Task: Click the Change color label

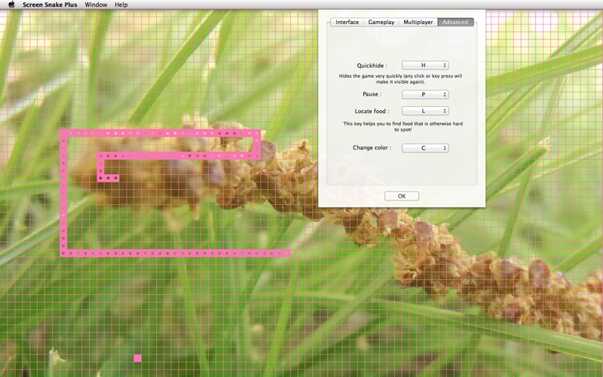Action: [x=372, y=148]
